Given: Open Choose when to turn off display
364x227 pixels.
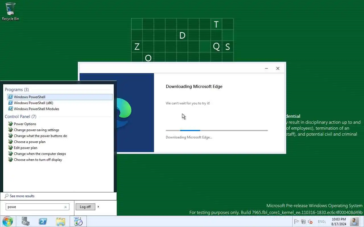Looking at the screenshot, I should pyautogui.click(x=60, y=160).
